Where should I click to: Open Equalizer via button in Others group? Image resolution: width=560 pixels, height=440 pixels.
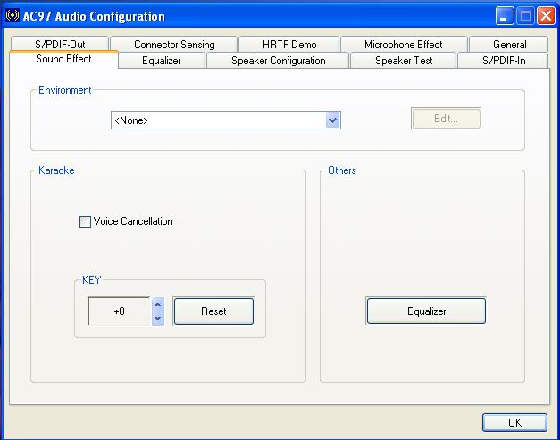(x=426, y=311)
